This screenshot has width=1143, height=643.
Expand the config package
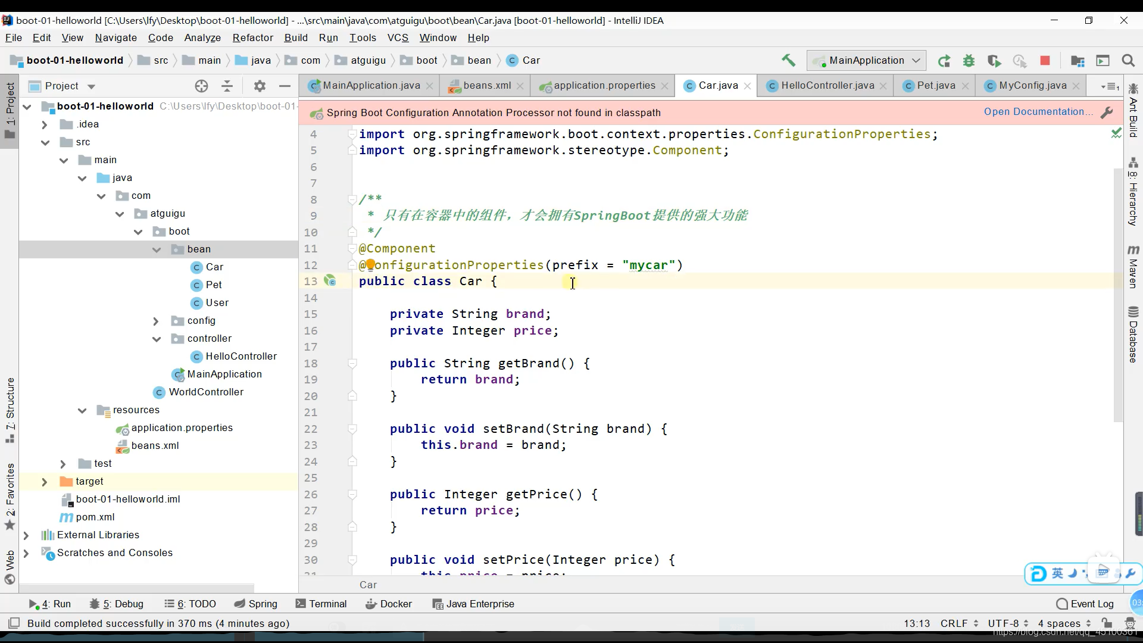pos(156,321)
